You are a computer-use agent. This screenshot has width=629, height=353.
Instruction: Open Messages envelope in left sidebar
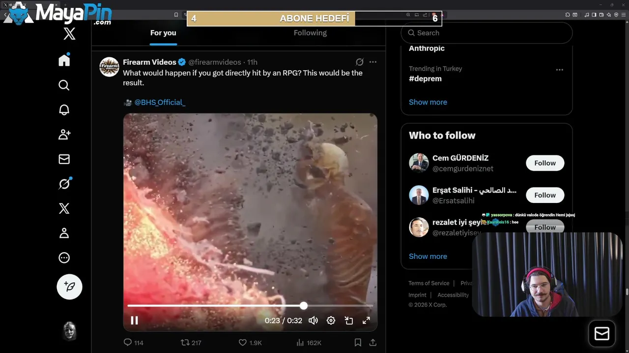64,159
